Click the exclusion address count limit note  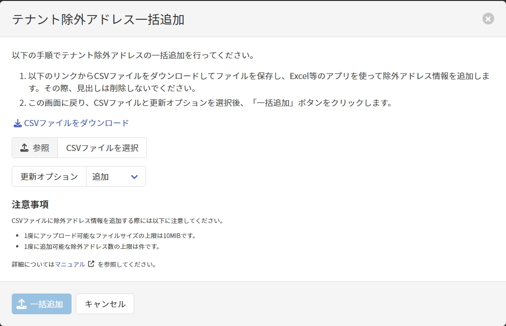[92, 246]
